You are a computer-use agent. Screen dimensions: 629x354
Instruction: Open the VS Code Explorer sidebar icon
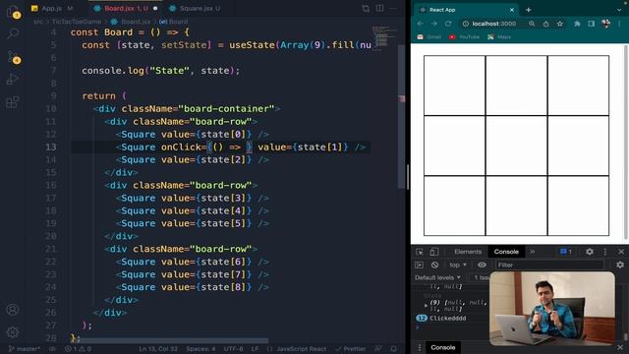coord(13,11)
